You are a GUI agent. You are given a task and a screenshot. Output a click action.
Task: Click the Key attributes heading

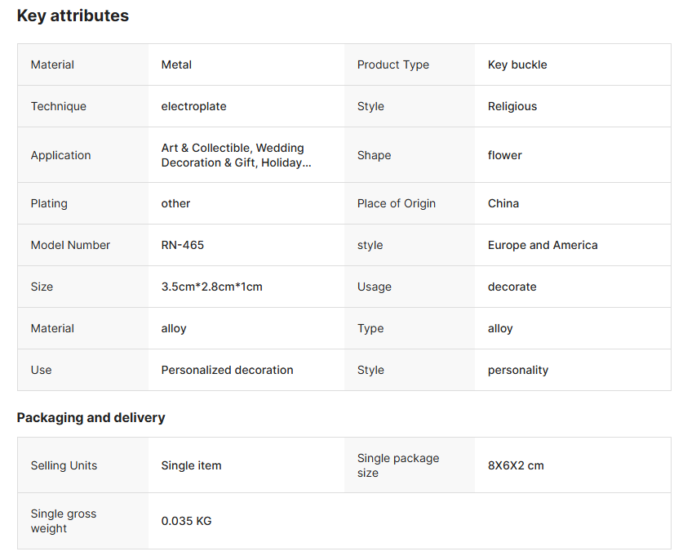pos(73,16)
